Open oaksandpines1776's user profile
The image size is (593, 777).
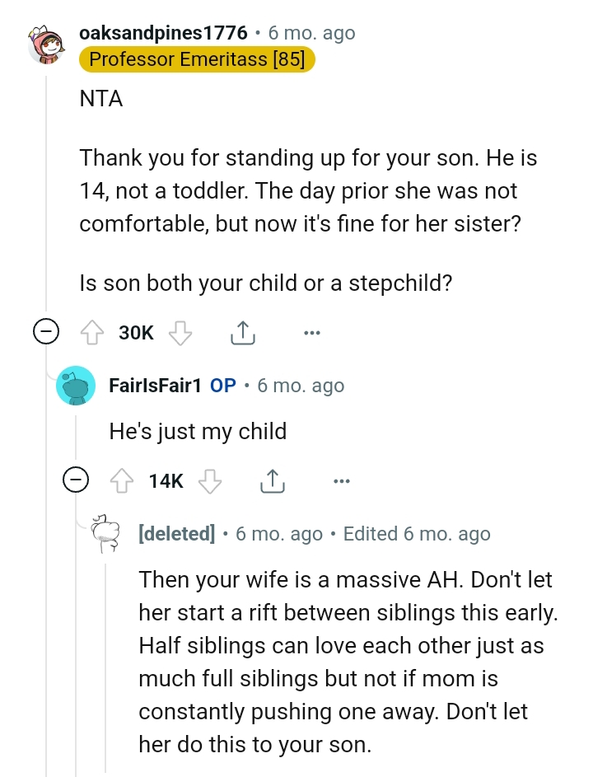pyautogui.click(x=163, y=34)
